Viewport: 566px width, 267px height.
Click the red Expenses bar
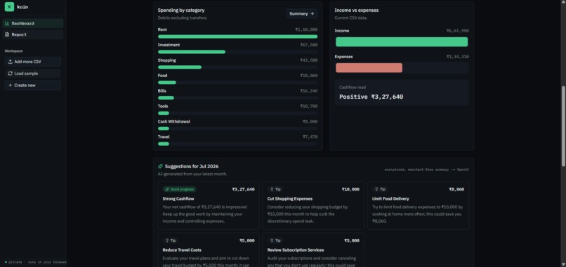369,68
